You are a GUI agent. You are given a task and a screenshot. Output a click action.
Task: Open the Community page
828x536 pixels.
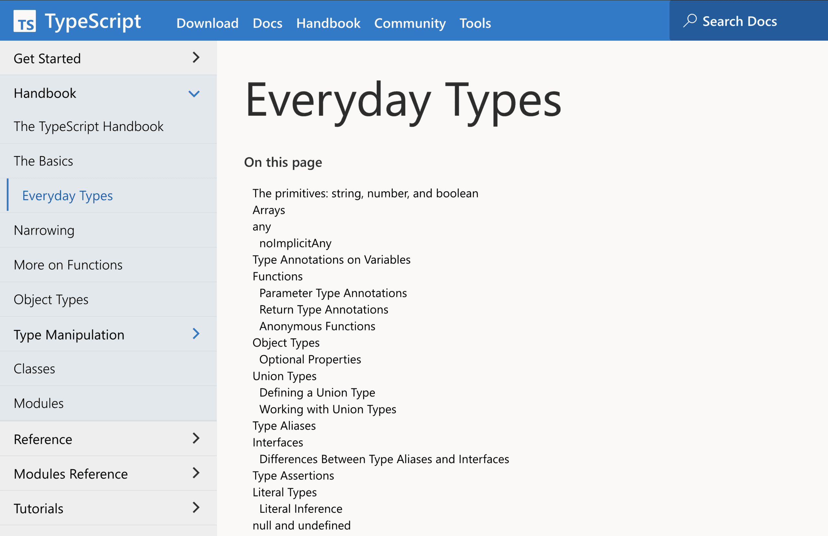410,23
